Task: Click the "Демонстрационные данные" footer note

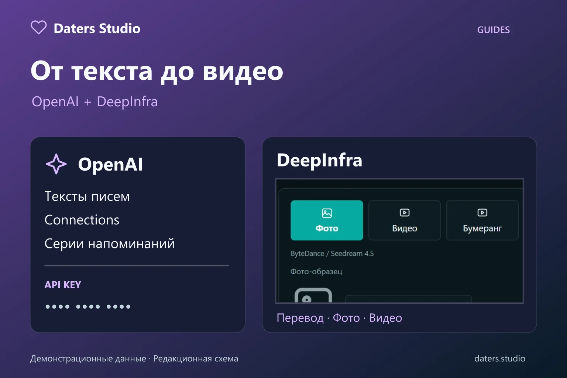Action: pyautogui.click(x=88, y=359)
